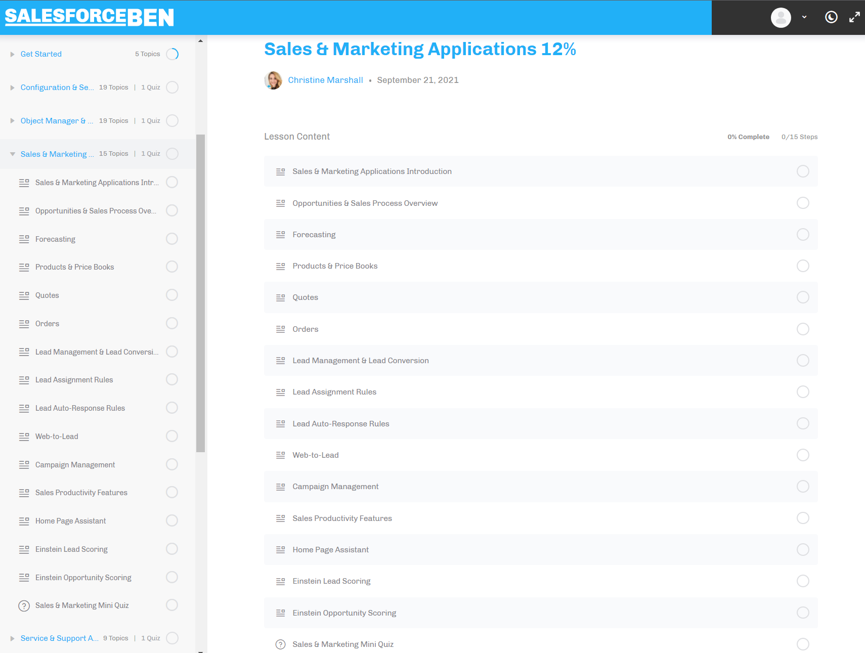Click sidebar lesson icon next to Quotes
Image resolution: width=865 pixels, height=653 pixels.
[24, 295]
